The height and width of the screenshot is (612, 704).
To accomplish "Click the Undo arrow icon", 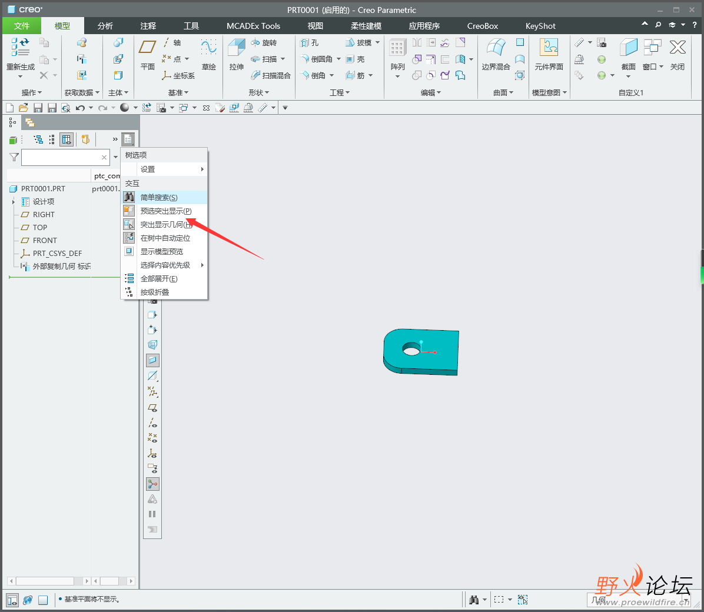I will 80,108.
